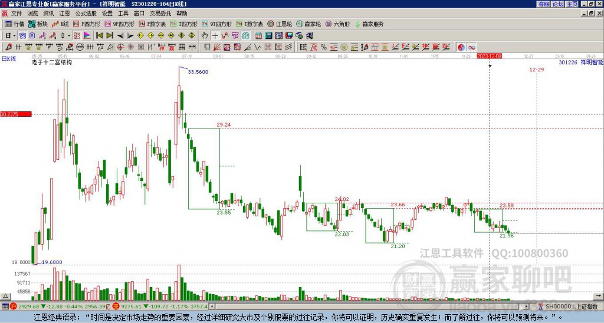Open the T数字表 tool

point(250,24)
